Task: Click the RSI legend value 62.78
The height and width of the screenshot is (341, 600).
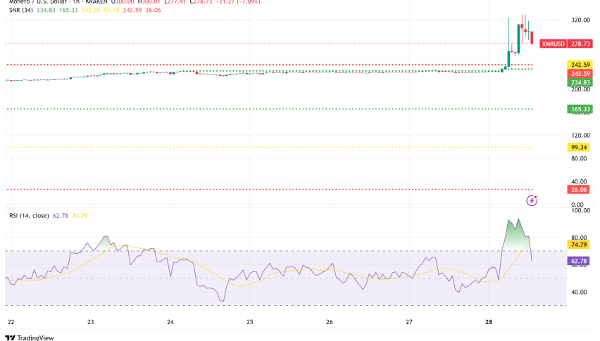Action: click(61, 216)
